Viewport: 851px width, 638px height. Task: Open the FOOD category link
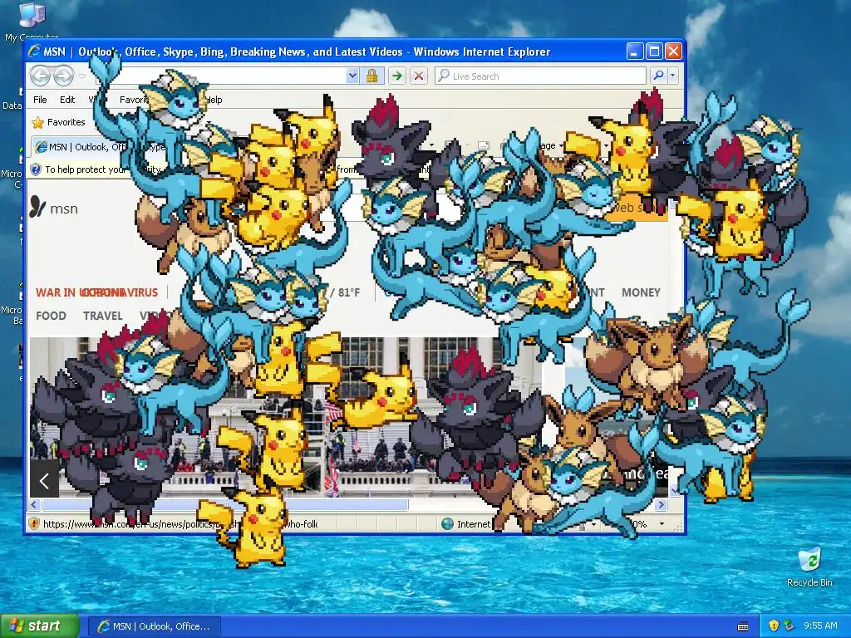pyautogui.click(x=51, y=316)
